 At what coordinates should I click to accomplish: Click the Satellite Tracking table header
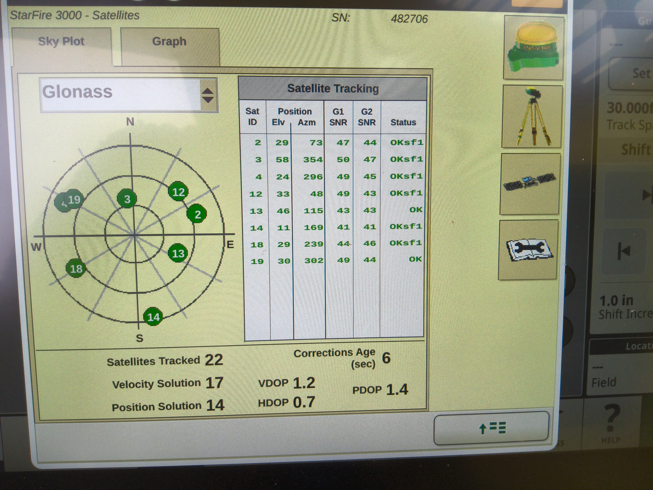pos(333,89)
